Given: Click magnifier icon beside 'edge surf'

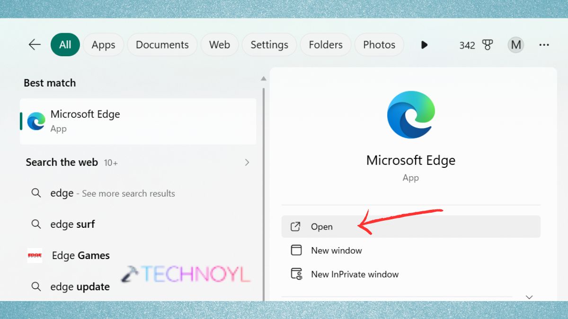Looking at the screenshot, I should [36, 224].
